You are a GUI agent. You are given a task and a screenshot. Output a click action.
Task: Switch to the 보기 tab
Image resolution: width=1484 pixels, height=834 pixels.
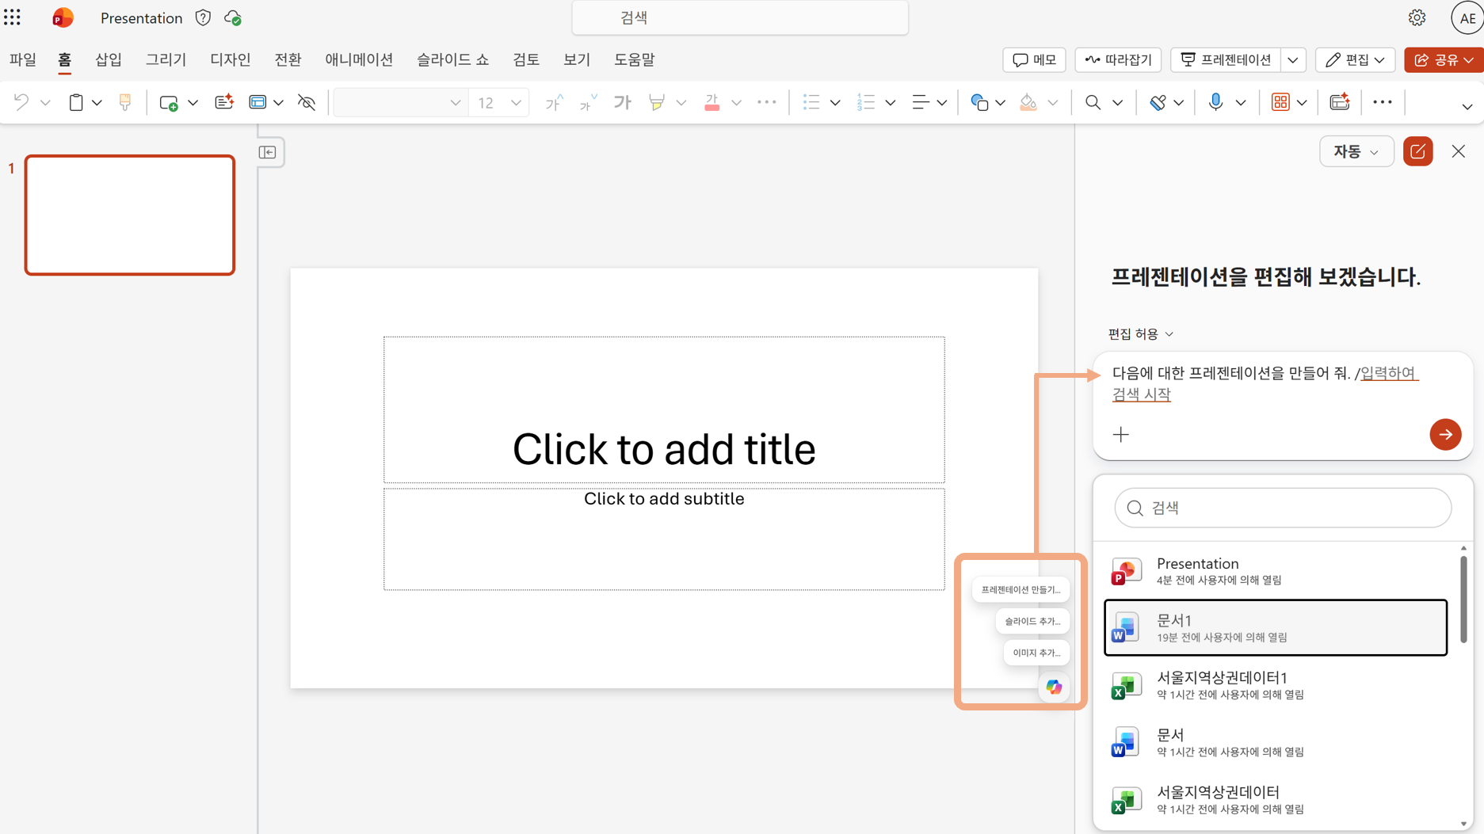coord(577,59)
